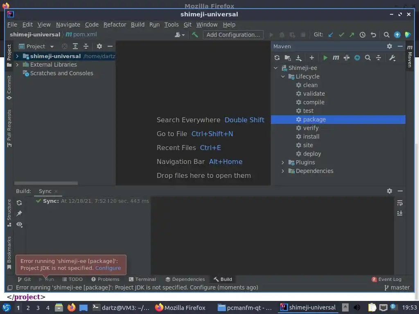Click Generate Sources and Update Folders icon
Screen dimensions: 419x314
coord(288,58)
